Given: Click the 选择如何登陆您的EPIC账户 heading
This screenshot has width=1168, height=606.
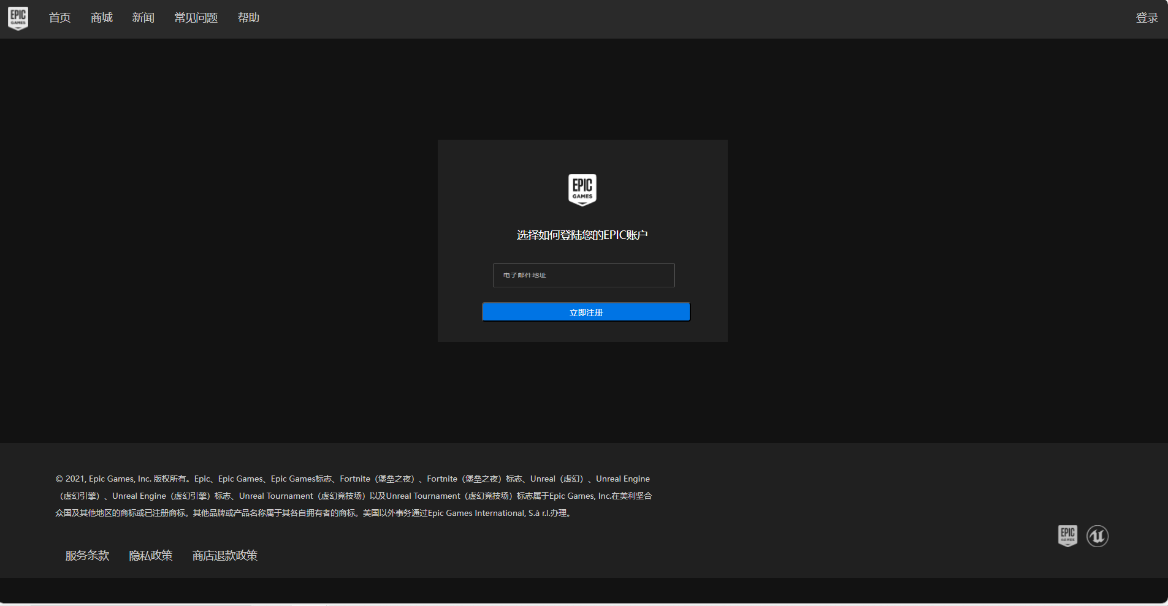Looking at the screenshot, I should [x=582, y=235].
